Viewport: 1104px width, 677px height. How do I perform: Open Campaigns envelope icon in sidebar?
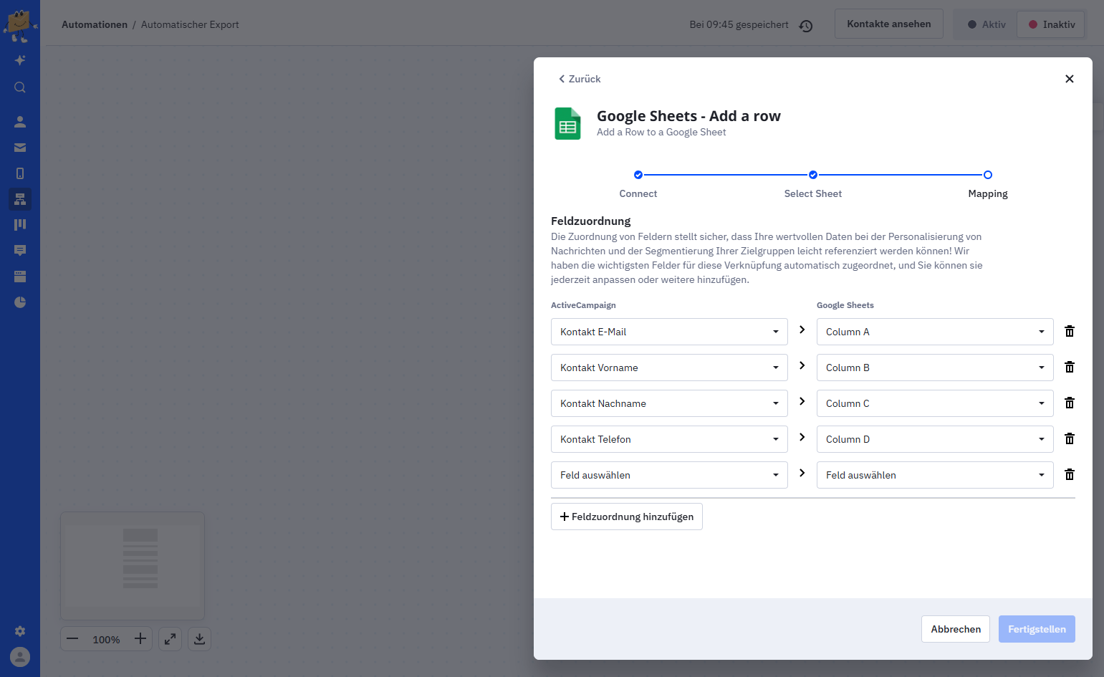(20, 148)
